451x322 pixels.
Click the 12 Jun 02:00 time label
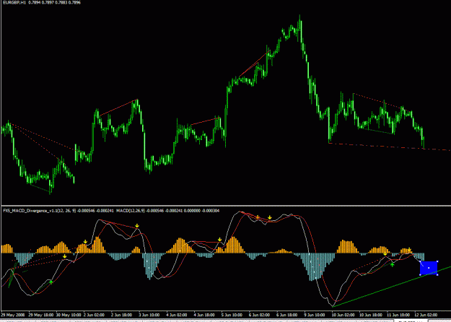click(426, 315)
